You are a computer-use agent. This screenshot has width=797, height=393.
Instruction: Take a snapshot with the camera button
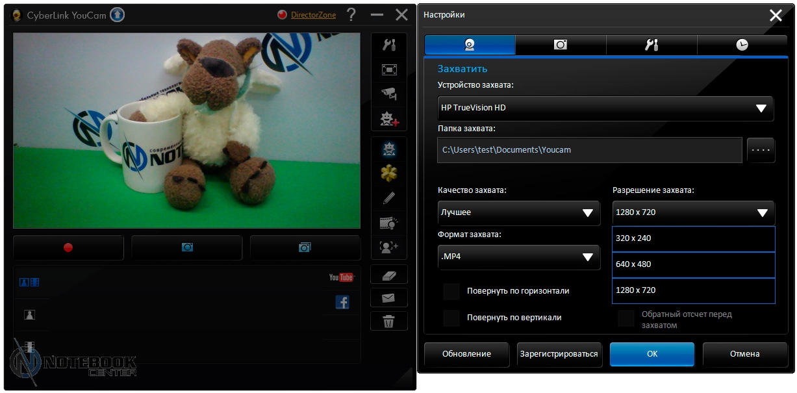click(x=187, y=247)
